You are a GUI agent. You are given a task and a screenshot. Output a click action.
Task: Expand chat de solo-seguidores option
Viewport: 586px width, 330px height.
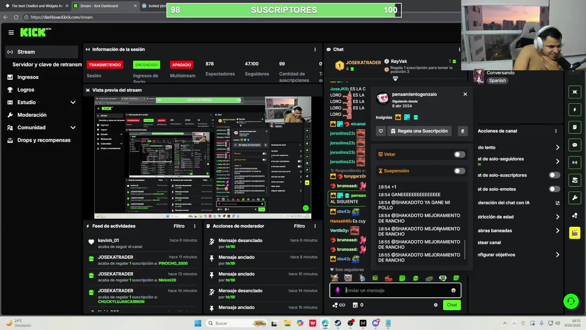(x=558, y=161)
